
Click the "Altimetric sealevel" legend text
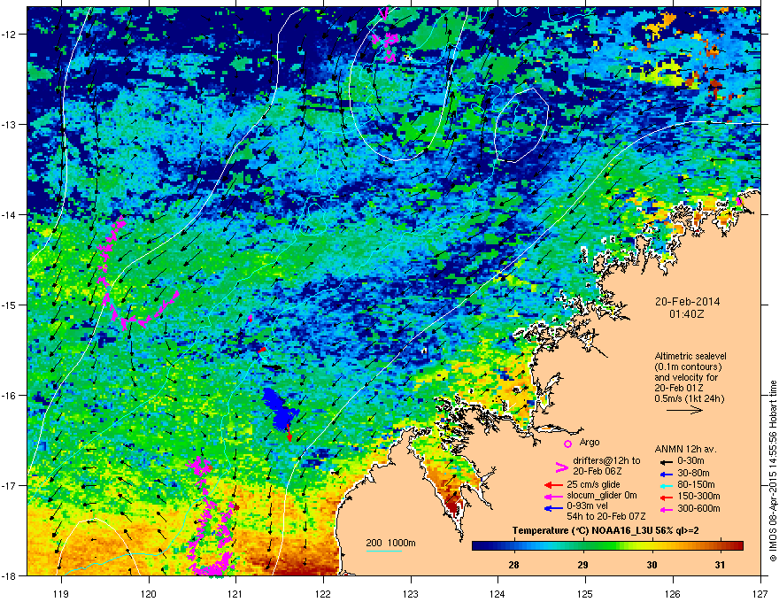pos(690,356)
